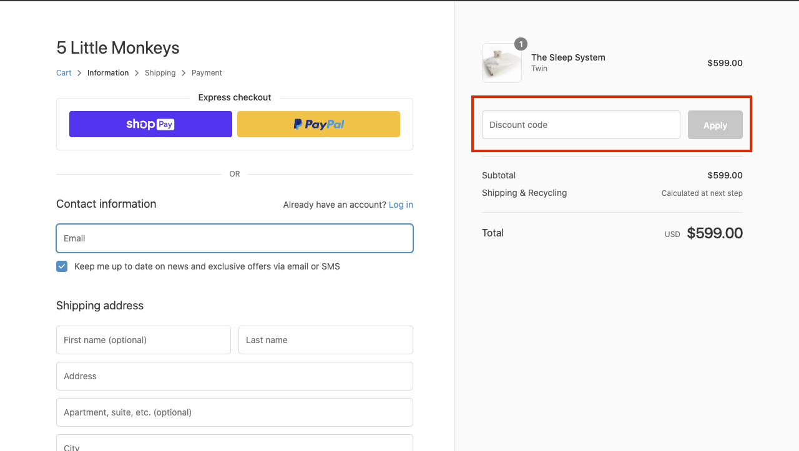This screenshot has height=451, width=799.
Task: Focus the Email input field
Action: [x=235, y=238]
